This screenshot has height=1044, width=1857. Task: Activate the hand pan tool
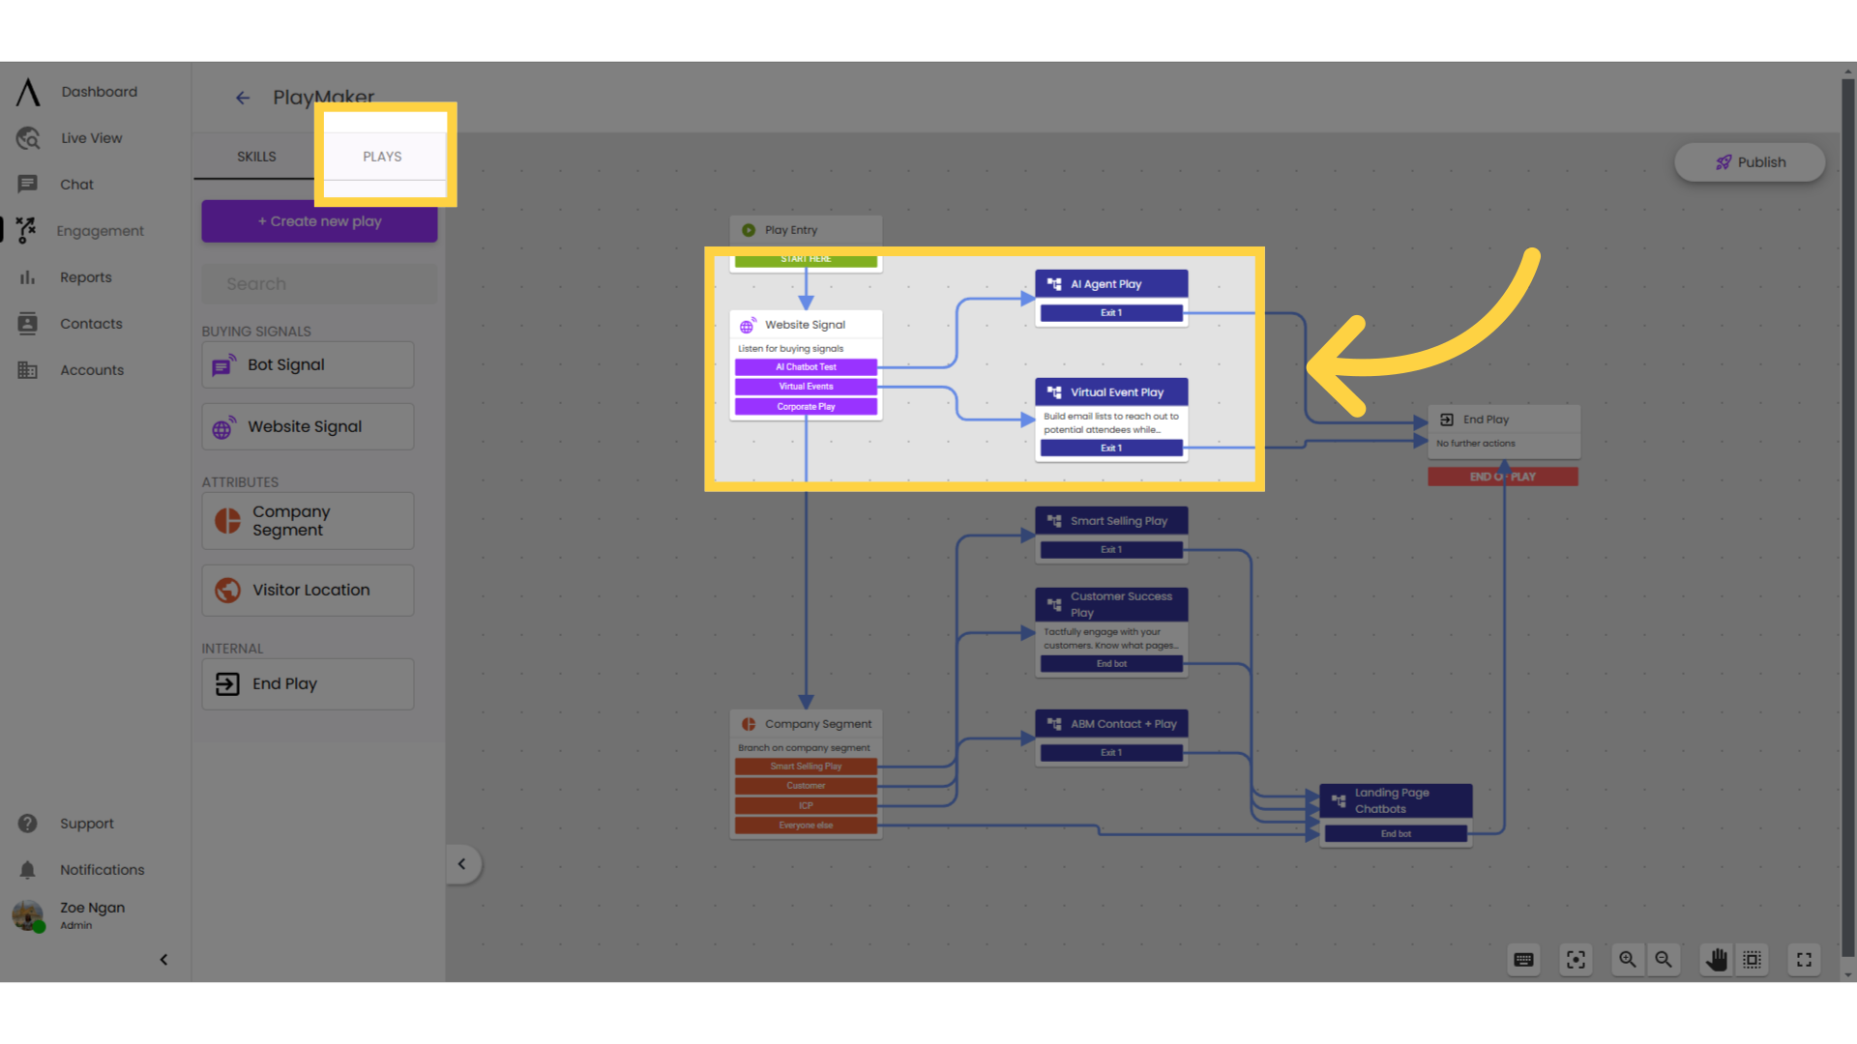coord(1717,960)
